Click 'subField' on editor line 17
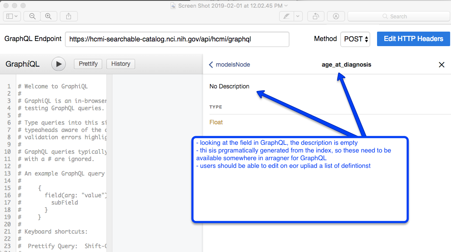This screenshot has width=451, height=252. (65, 202)
